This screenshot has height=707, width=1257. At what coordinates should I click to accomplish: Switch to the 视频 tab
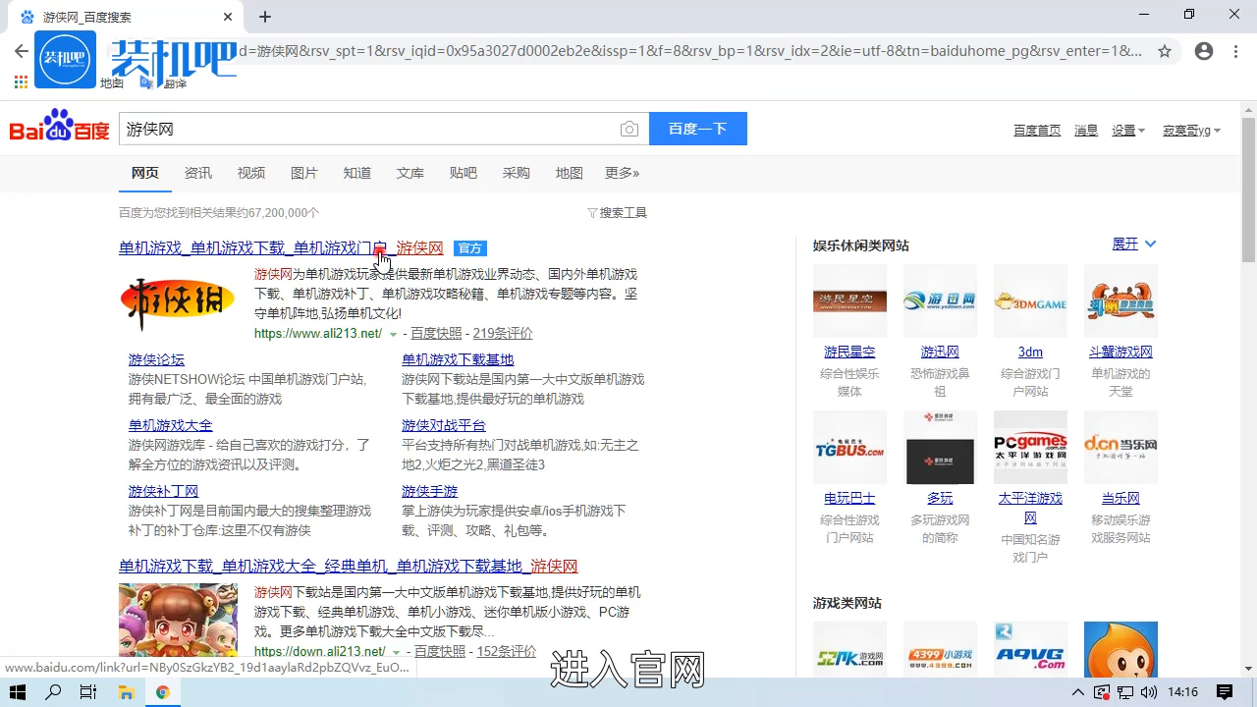pos(251,173)
